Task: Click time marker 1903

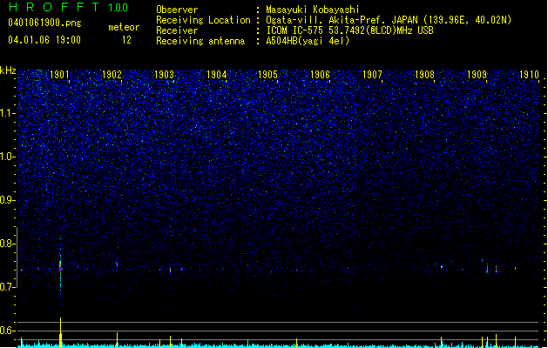Action: tap(164, 75)
